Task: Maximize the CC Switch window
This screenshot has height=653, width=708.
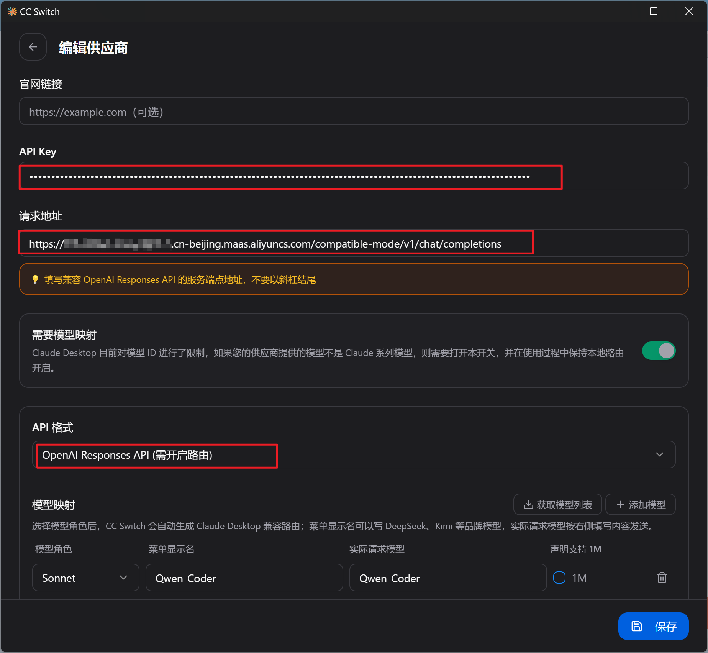Action: [x=654, y=11]
